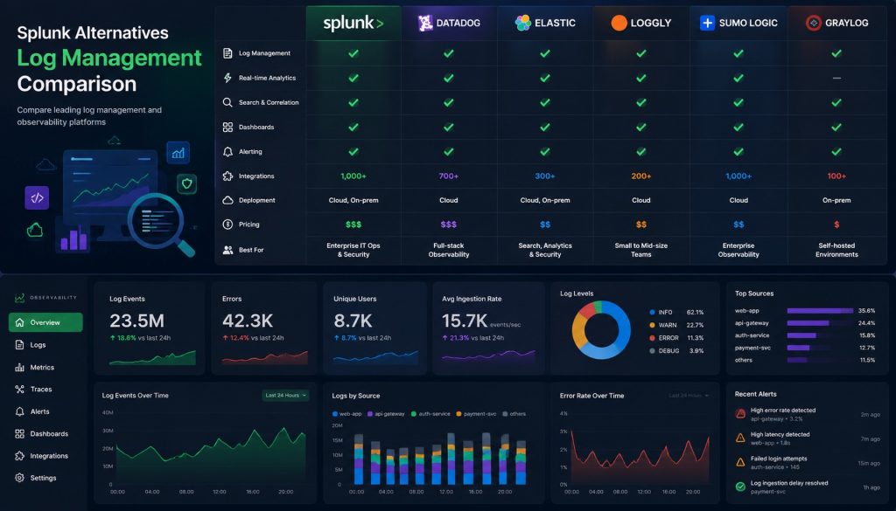896x511 pixels.
Task: Toggle ERROR entry in Log Levels legend
Action: click(x=676, y=338)
